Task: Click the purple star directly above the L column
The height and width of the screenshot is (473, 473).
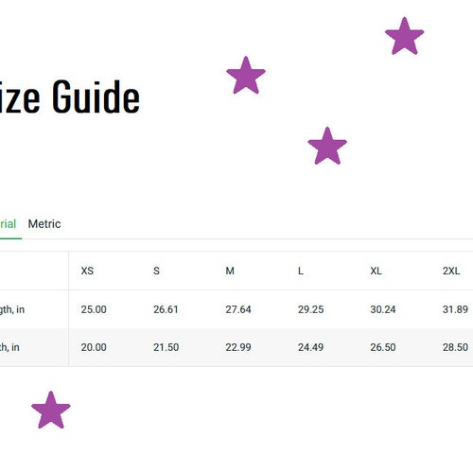Action: point(327,146)
